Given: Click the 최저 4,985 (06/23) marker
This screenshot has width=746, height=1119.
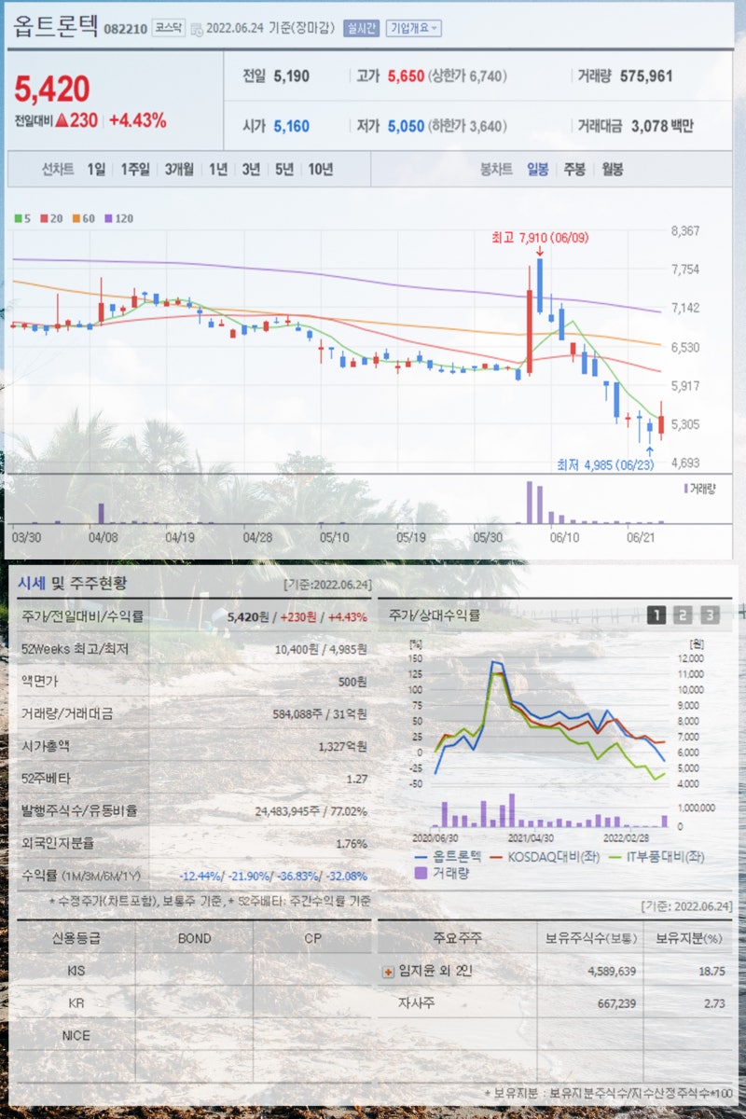Looking at the screenshot, I should point(604,464).
